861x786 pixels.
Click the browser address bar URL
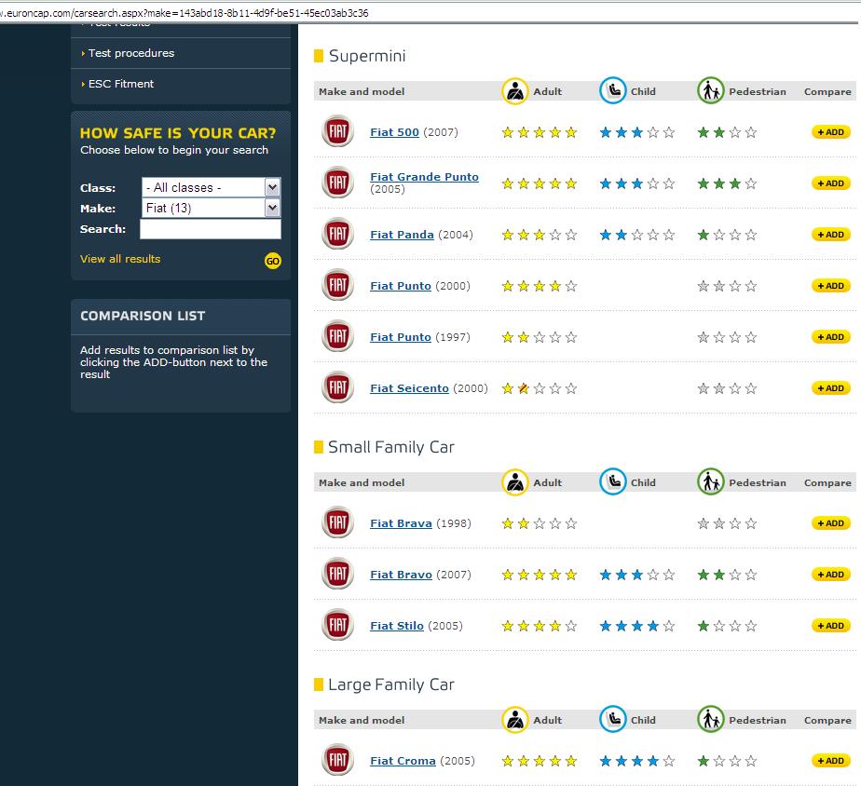point(186,13)
